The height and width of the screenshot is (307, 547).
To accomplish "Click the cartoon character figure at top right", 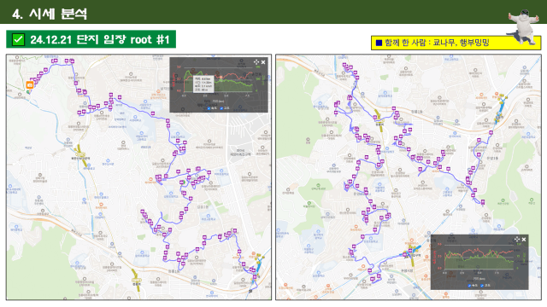I will coord(524,27).
